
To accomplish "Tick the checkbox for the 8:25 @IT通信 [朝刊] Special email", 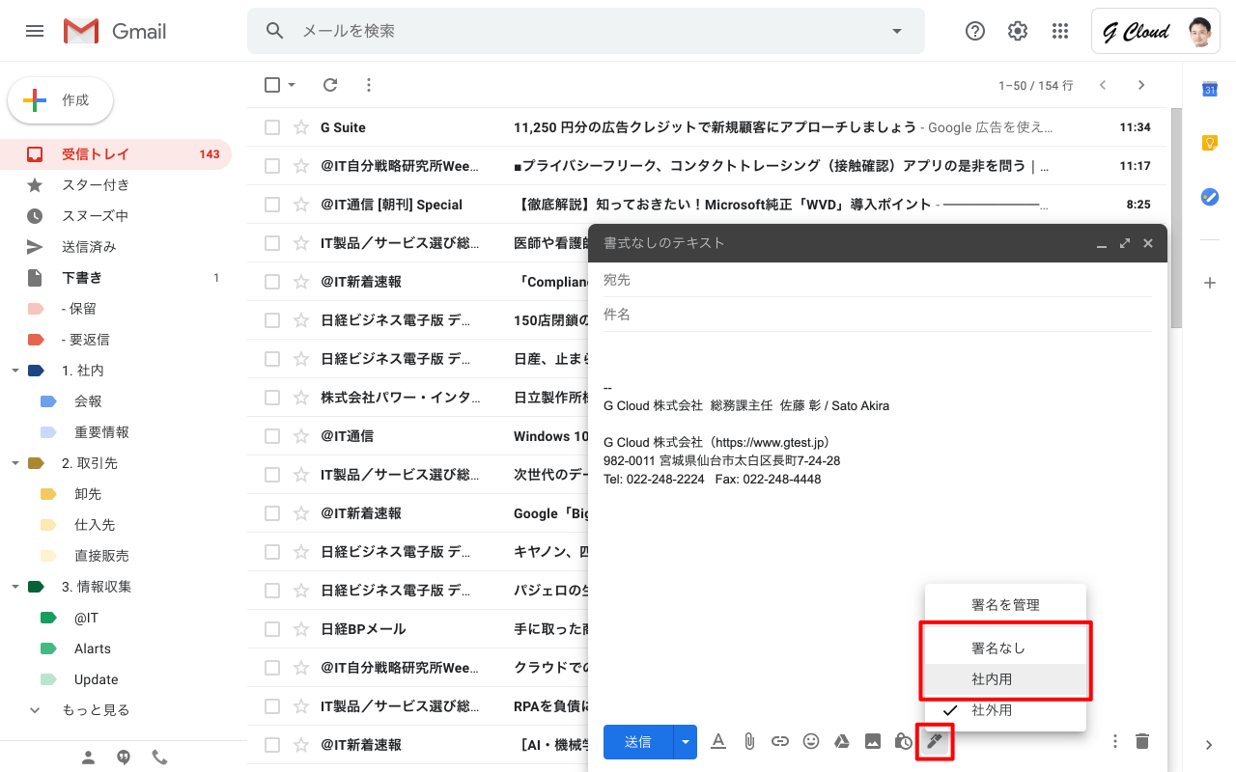I will coord(272,205).
